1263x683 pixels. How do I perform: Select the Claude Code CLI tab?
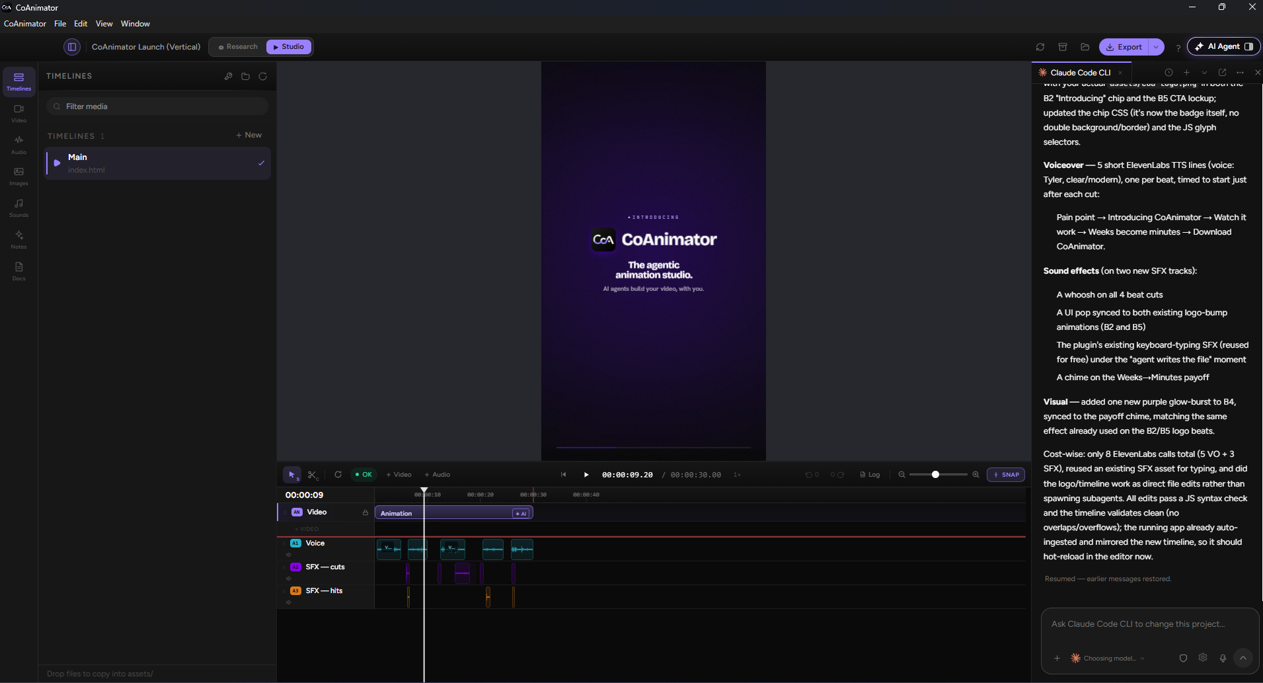(x=1080, y=73)
